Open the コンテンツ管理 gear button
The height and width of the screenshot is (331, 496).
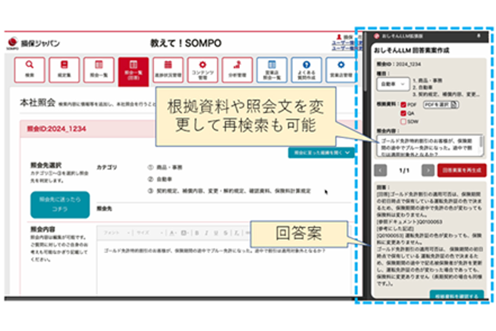coord(203,70)
